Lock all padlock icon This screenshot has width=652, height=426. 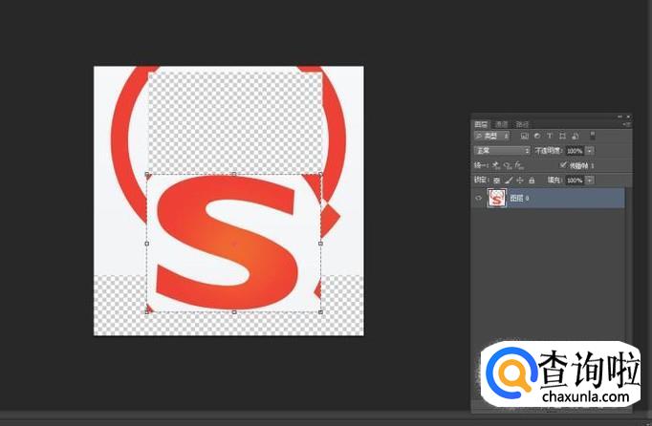pyautogui.click(x=532, y=180)
